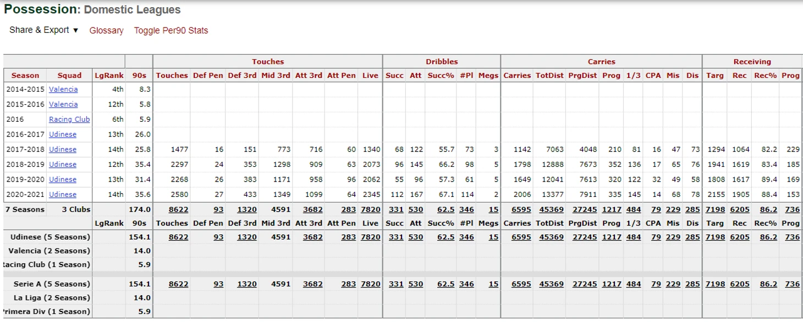The width and height of the screenshot is (803, 322).
Task: Open Udinese (5 Seasons) PrgDist 27245 link
Action: pyautogui.click(x=585, y=237)
